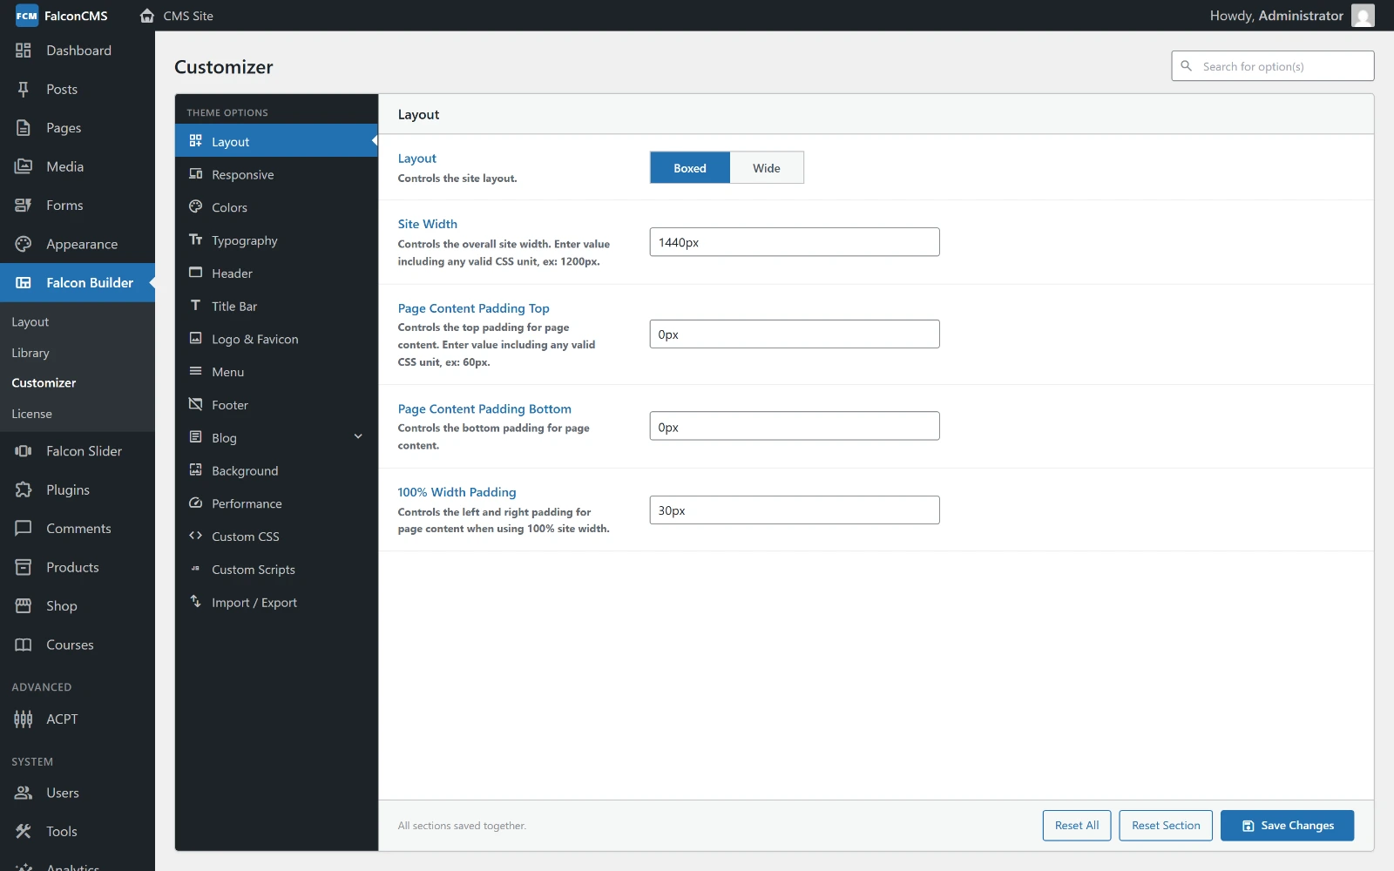
Task: Click the Forms icon in sidebar
Action: [24, 206]
